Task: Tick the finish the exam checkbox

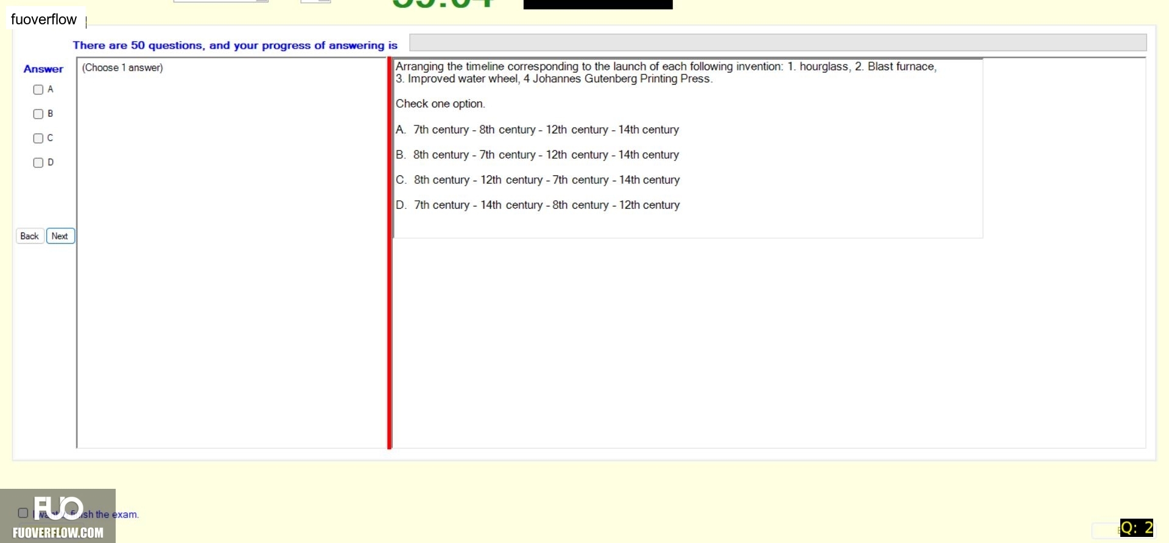Action: (23, 513)
